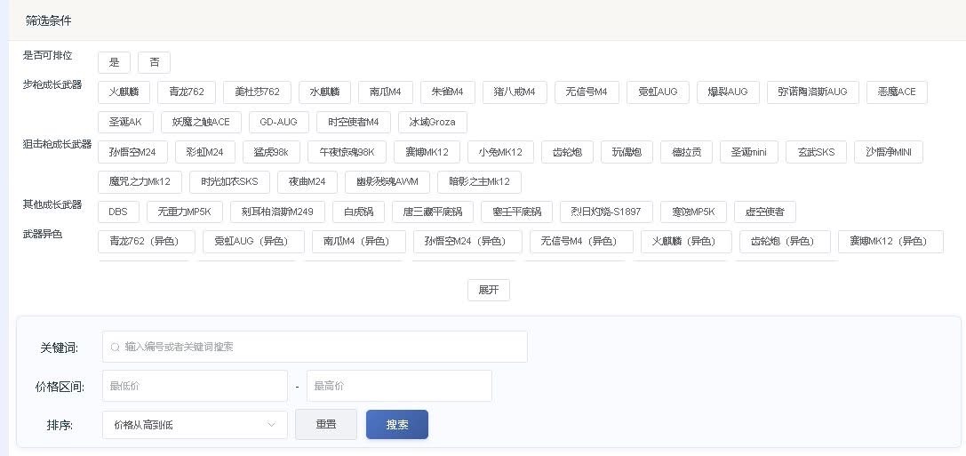Pick 青龙762（异色） variant filter
This screenshot has height=456, width=966.
coord(144,242)
